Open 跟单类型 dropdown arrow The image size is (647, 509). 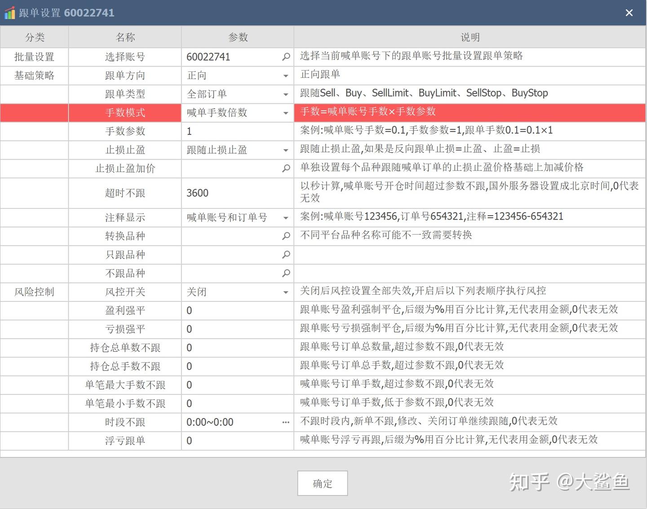286,94
